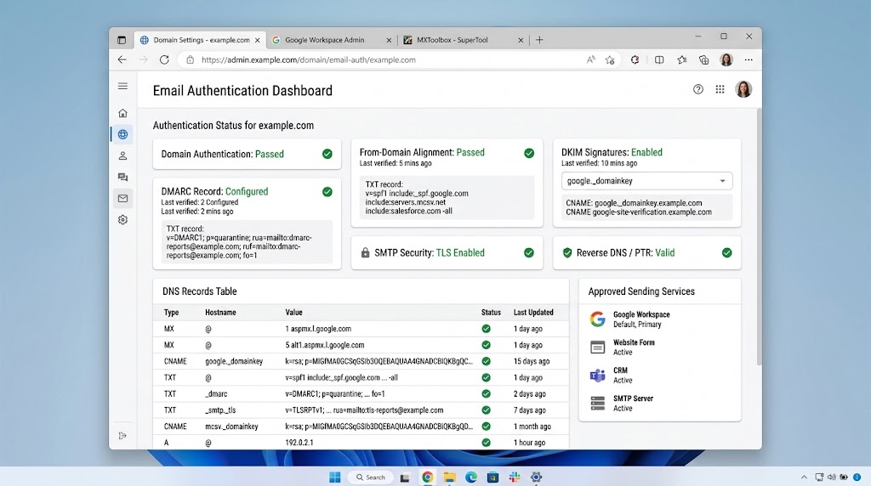Click the Last Updated column header
Image resolution: width=871 pixels, height=486 pixels.
pos(533,313)
